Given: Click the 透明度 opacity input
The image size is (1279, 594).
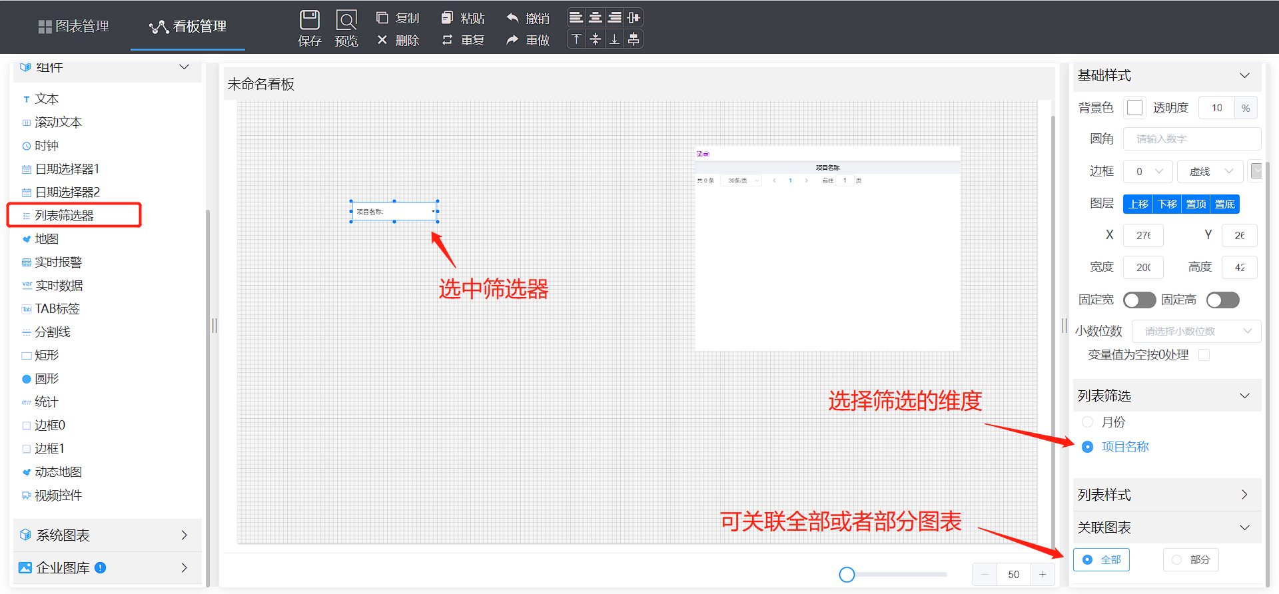Looking at the screenshot, I should 1217,108.
